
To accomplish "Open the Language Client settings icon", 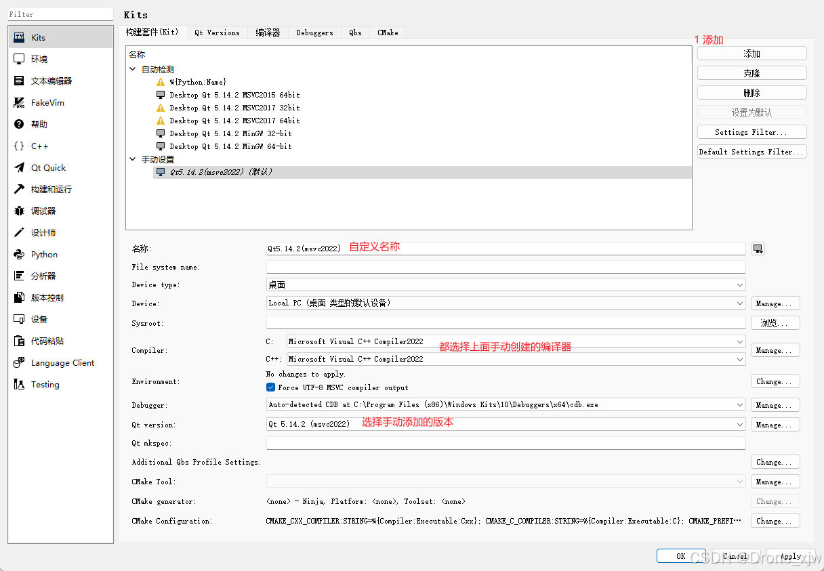I will (19, 363).
